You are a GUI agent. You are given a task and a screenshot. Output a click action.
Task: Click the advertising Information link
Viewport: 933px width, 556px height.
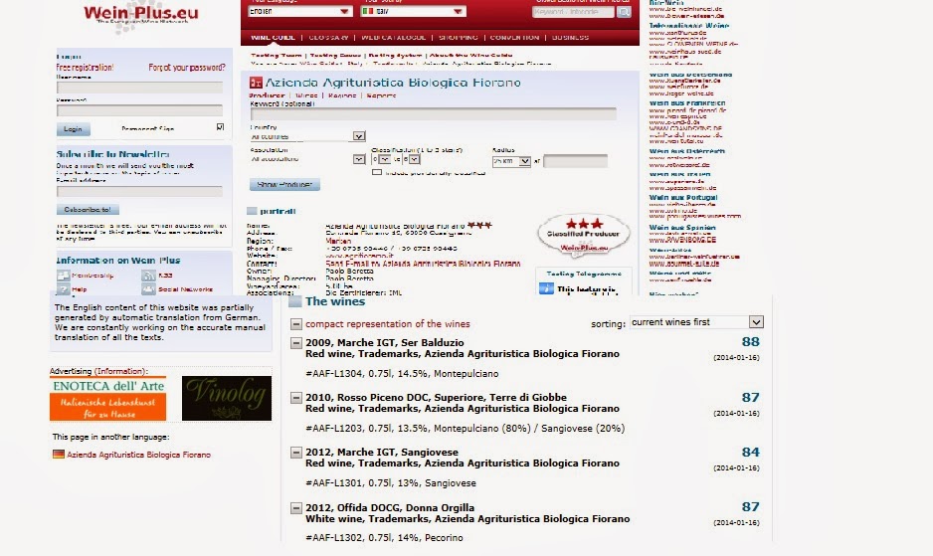point(120,371)
